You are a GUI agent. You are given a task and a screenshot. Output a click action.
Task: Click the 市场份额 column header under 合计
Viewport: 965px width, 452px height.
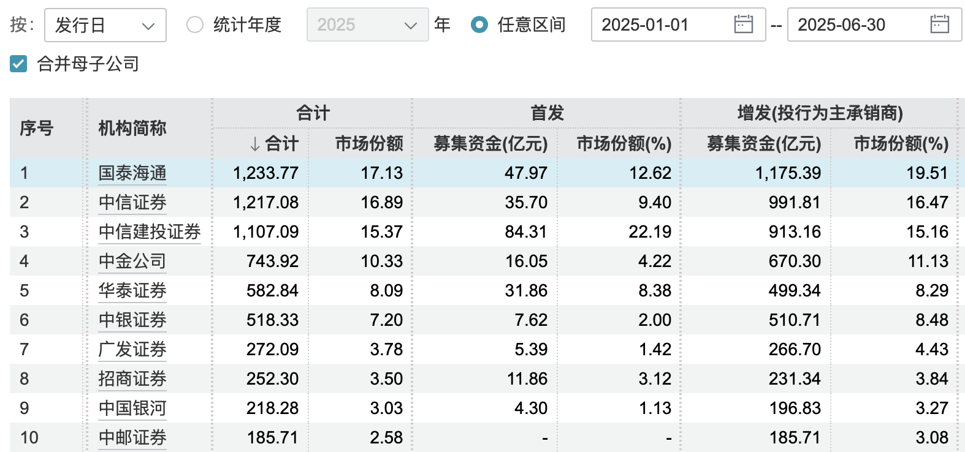click(369, 143)
